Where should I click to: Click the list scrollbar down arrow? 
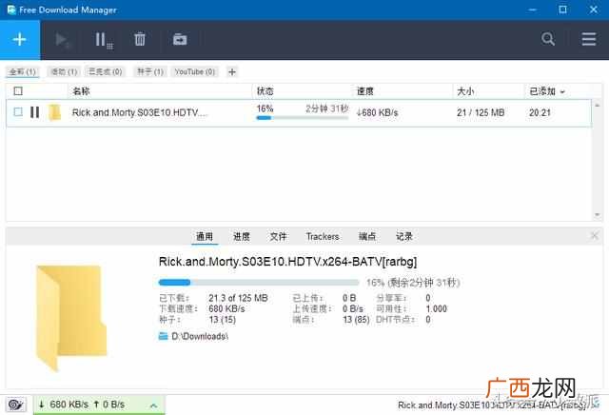point(597,215)
